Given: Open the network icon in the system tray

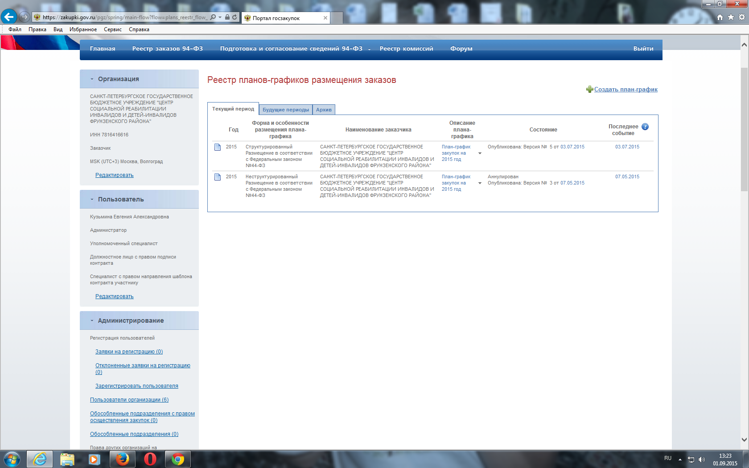Looking at the screenshot, I should 691,460.
